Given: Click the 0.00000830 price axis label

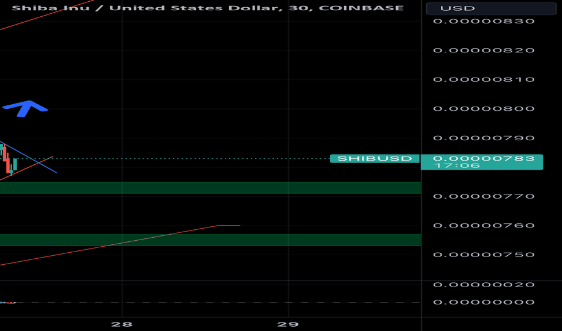Looking at the screenshot, I should 484,21.
